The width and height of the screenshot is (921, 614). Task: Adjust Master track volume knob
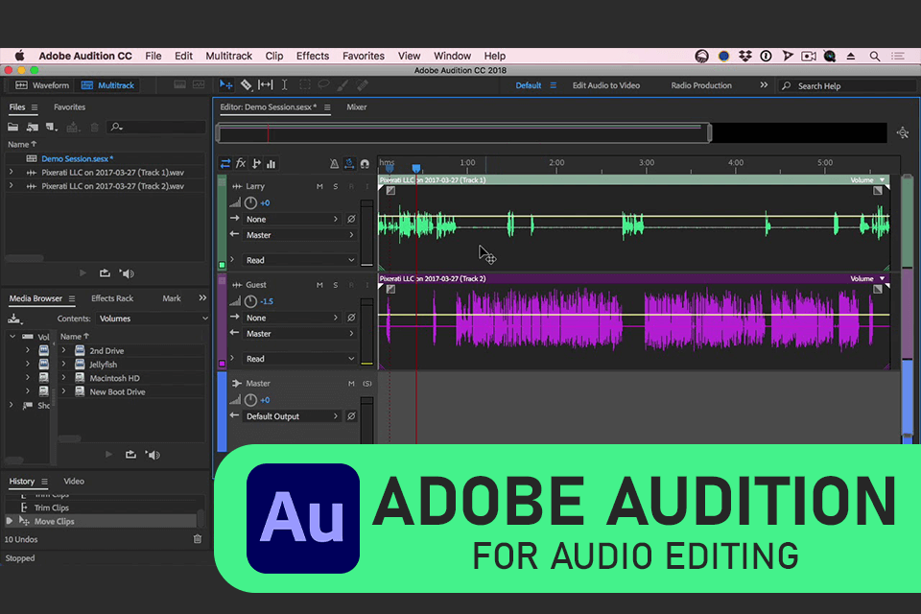click(250, 400)
